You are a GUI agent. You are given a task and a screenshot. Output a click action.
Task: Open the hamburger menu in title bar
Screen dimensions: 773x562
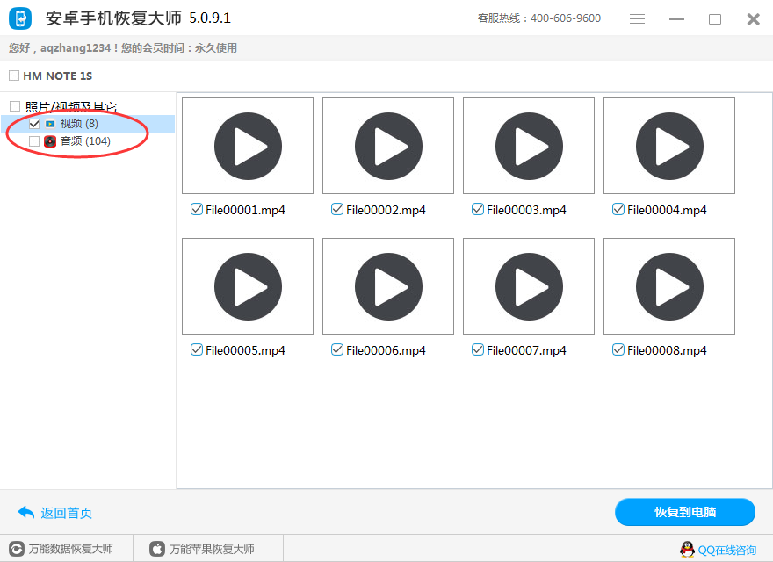(x=637, y=19)
